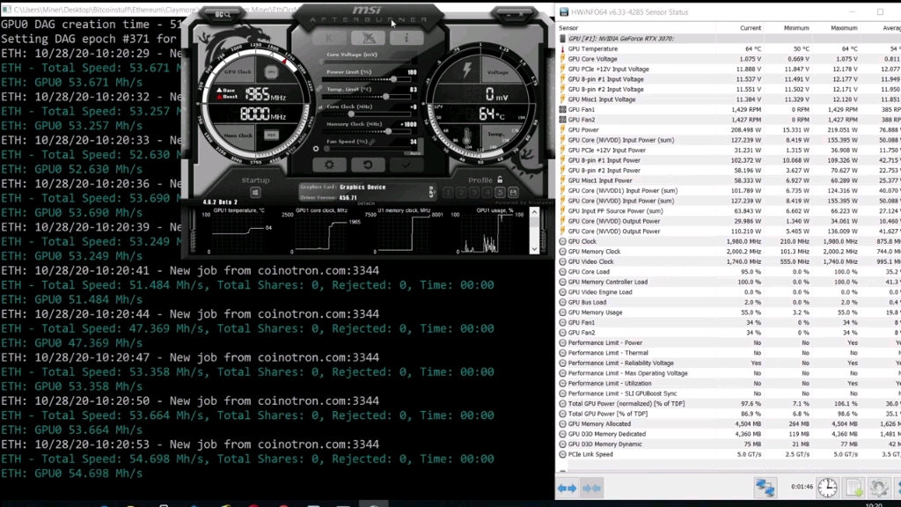Viewport: 901px width, 507px height.
Task: Adjust the Power Limit slider
Action: 368,79
